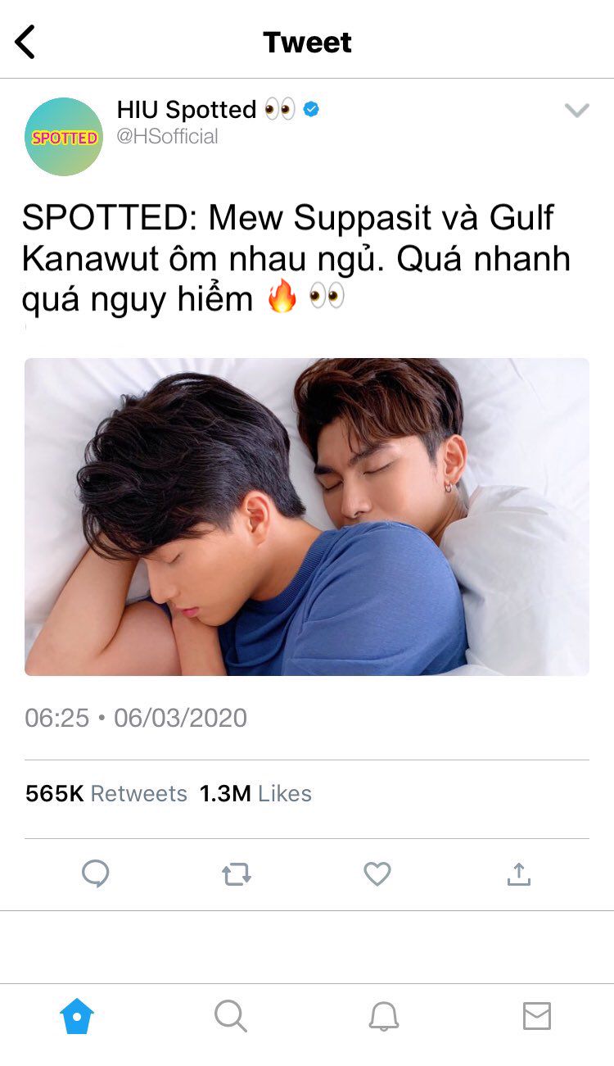614x1066 pixels.
Task: Tap the @HSofficial handle
Action: click(x=168, y=137)
